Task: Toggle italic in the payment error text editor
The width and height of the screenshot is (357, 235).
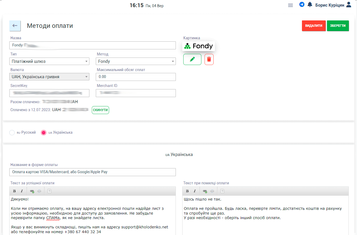Action: (x=195, y=191)
